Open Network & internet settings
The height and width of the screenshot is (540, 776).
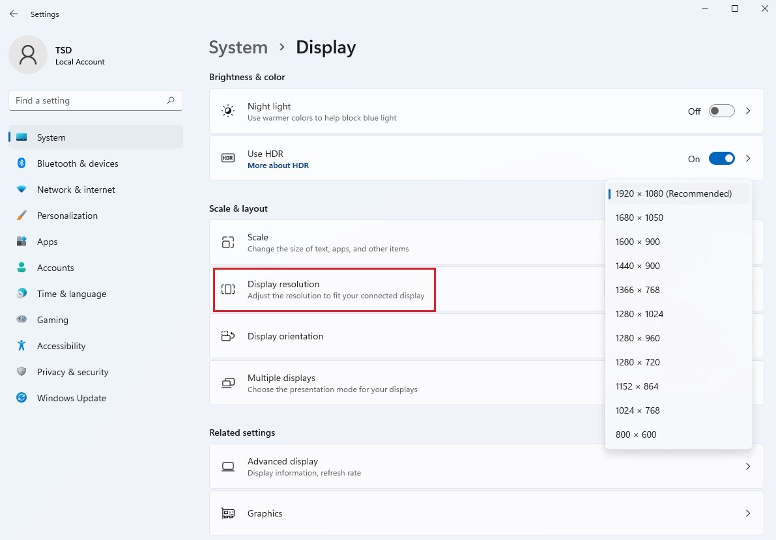[x=76, y=190]
